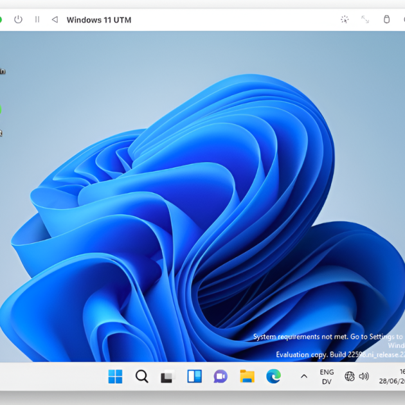Click the UTM power button
The image size is (405, 405).
(18, 20)
